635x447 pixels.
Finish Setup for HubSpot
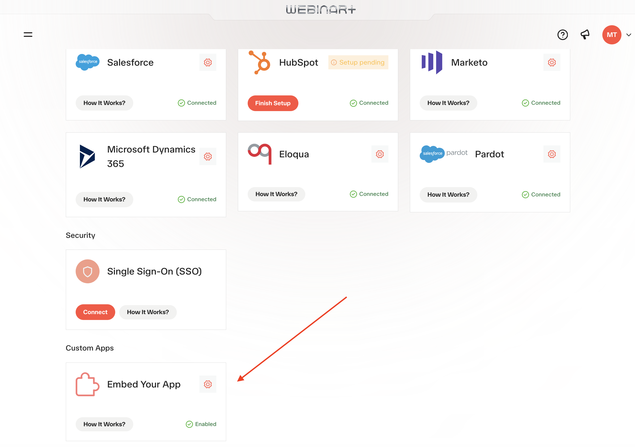pos(273,103)
